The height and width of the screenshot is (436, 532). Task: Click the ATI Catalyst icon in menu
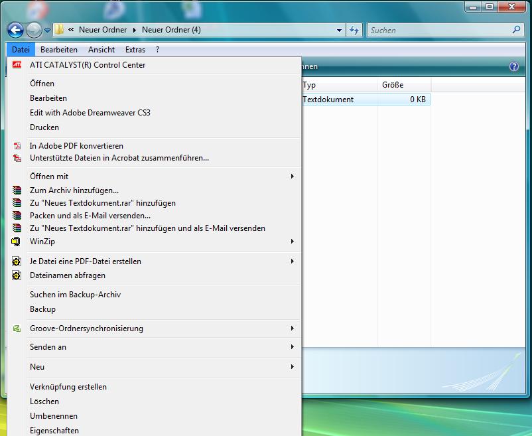[17, 65]
